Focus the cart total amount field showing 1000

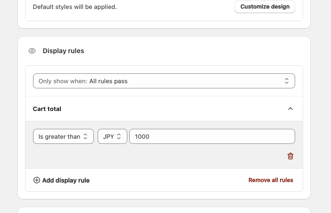(x=212, y=136)
